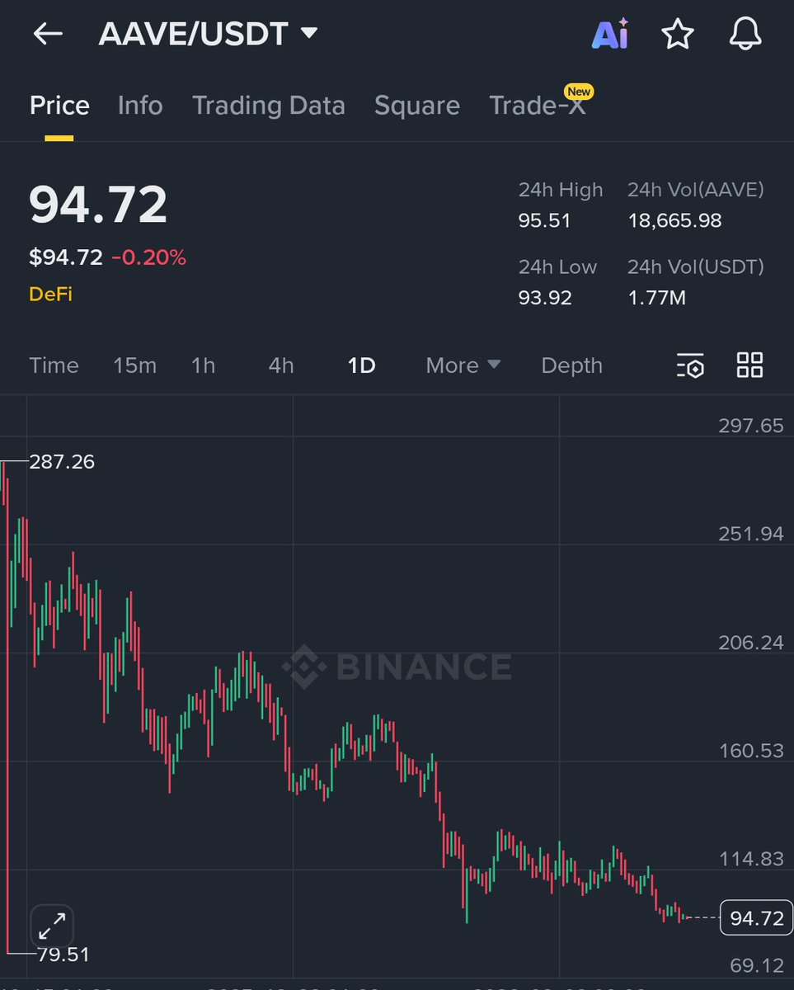Open chart indicator settings icon
The height and width of the screenshot is (990, 794).
[690, 365]
